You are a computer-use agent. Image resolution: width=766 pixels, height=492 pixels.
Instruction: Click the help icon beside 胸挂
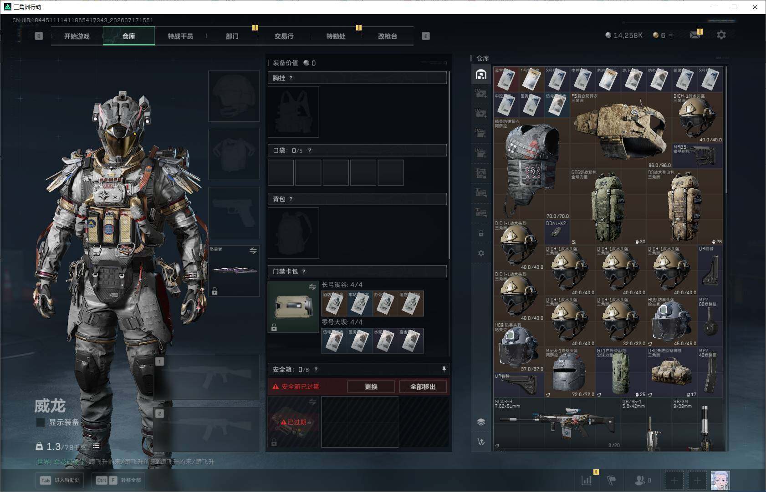point(291,78)
